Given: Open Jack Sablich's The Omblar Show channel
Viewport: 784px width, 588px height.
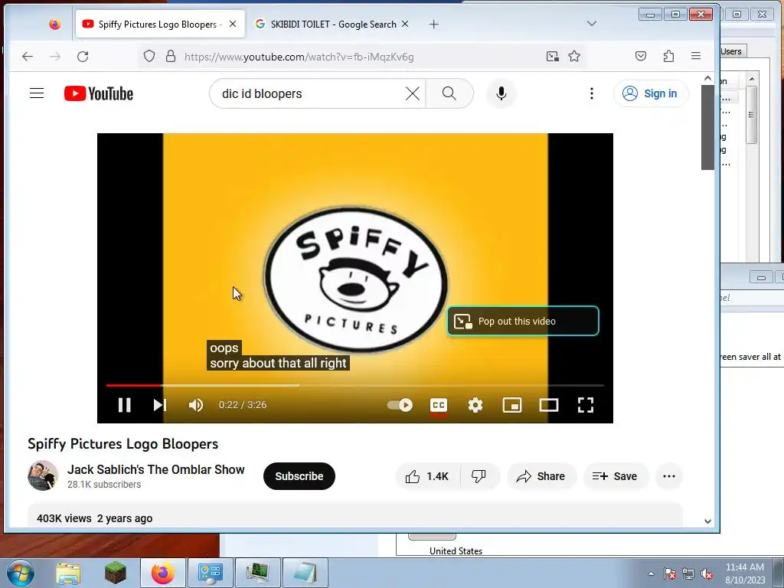Looking at the screenshot, I should point(156,469).
